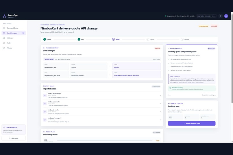Click the Policies shield icon
The image size is (233, 155).
[4, 48]
